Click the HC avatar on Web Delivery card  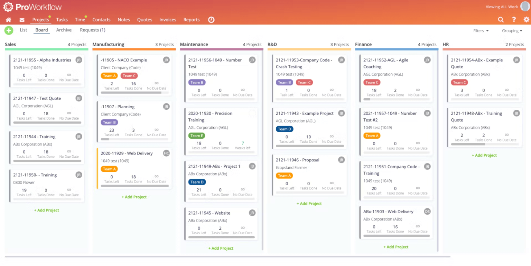pos(166,153)
